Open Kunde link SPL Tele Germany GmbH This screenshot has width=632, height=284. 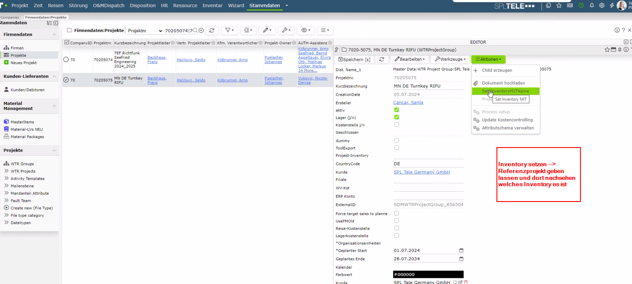(x=422, y=172)
